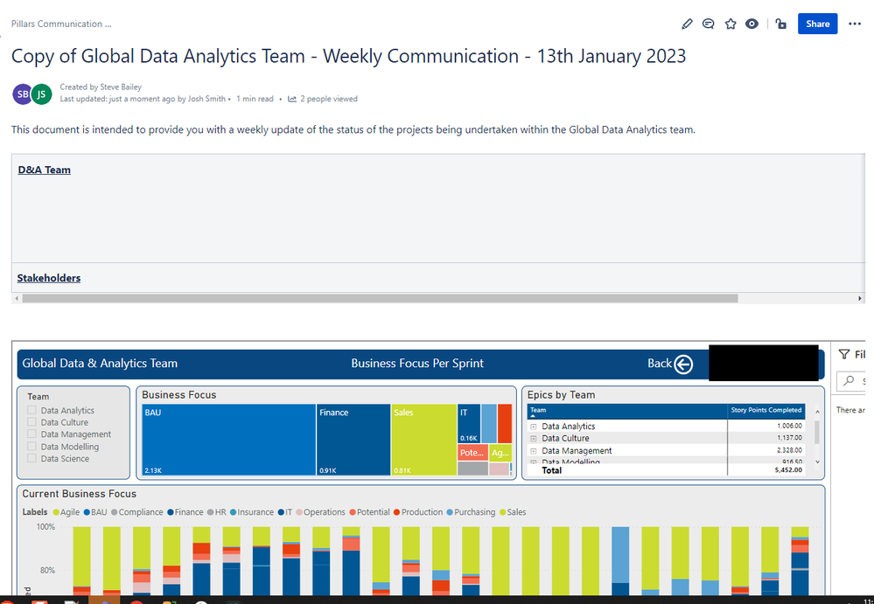Click the SB user avatar
Viewport: 874px width, 604px height.
click(23, 94)
